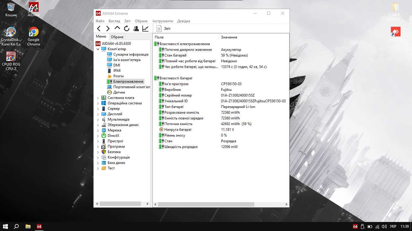Viewport: 412px width, 231px height.
Task: Select the Рівень зносу row
Action: 221,135
